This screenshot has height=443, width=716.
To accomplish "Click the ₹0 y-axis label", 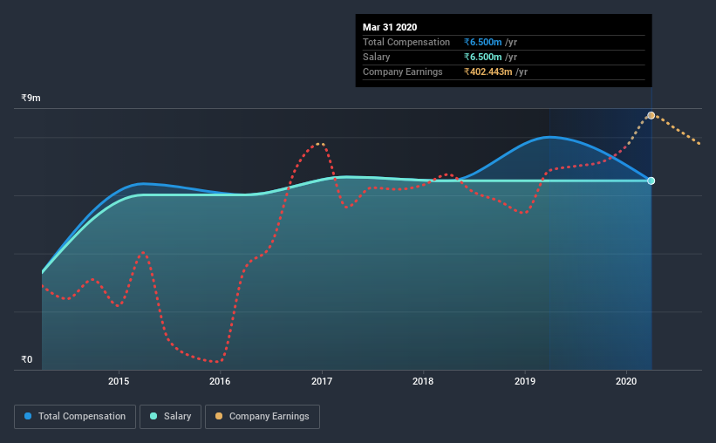I will (x=26, y=359).
